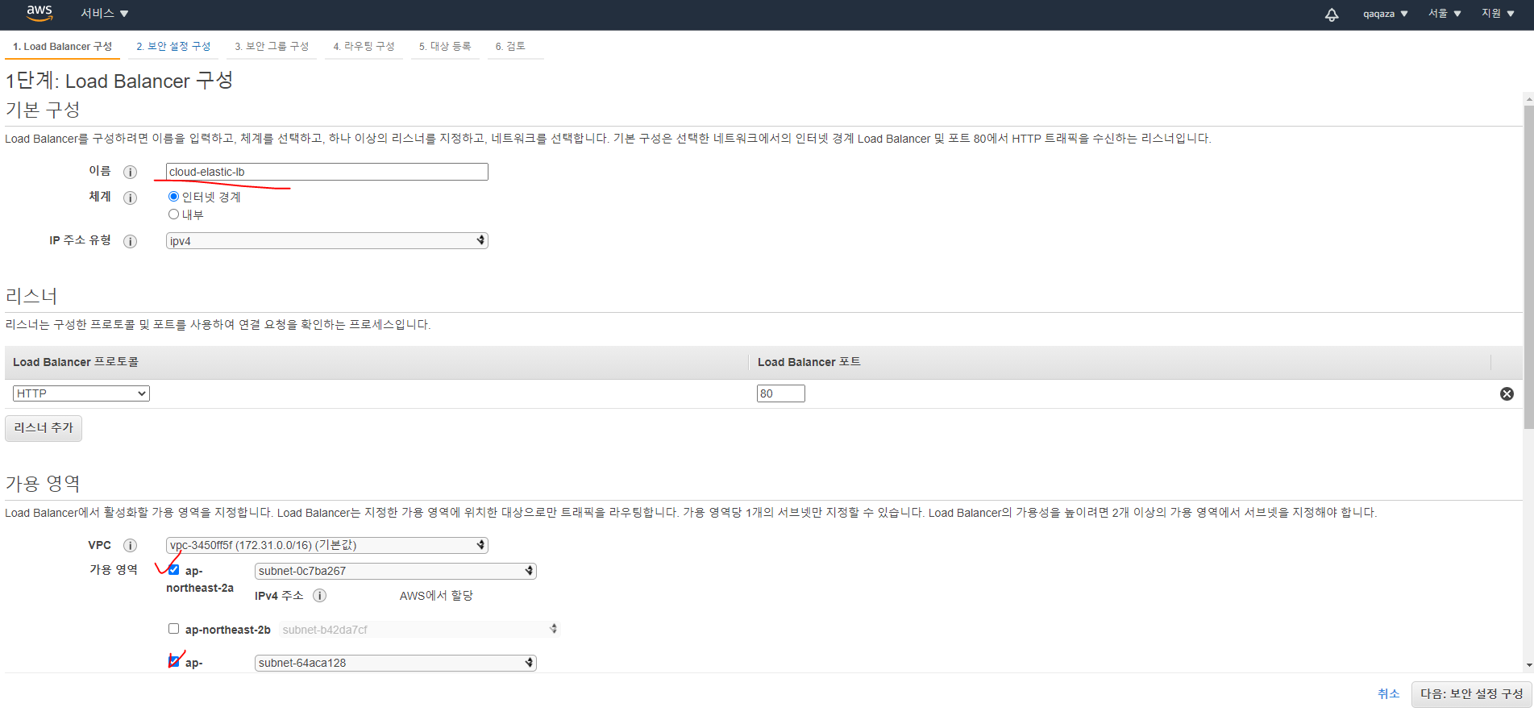Click info icon next to 이름 field

coord(130,172)
